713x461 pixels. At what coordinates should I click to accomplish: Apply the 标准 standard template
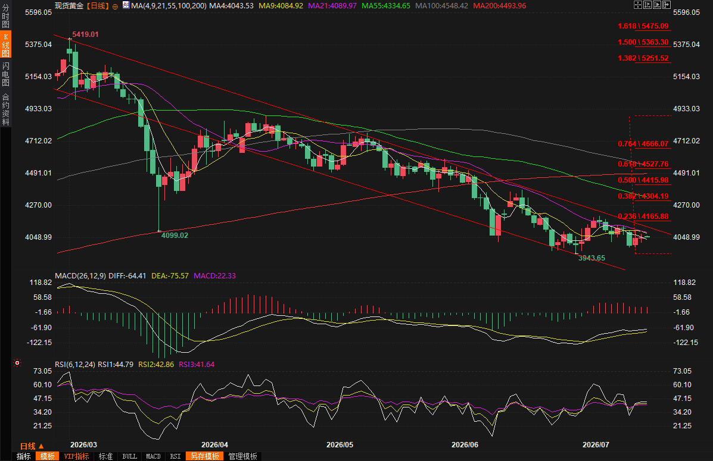click(x=105, y=456)
